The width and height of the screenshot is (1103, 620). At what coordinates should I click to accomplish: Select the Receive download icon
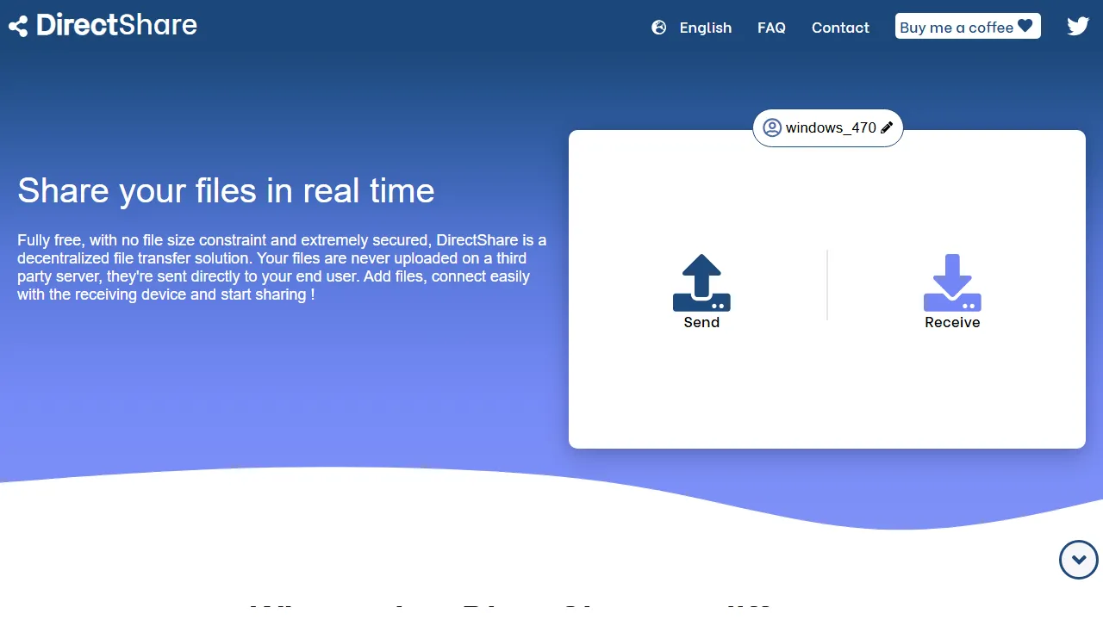tap(952, 280)
